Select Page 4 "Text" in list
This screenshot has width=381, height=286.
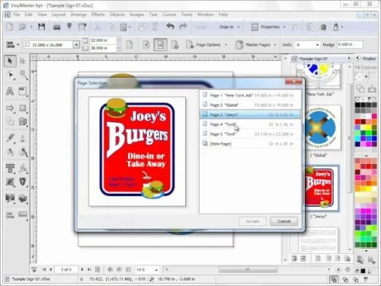pos(250,124)
